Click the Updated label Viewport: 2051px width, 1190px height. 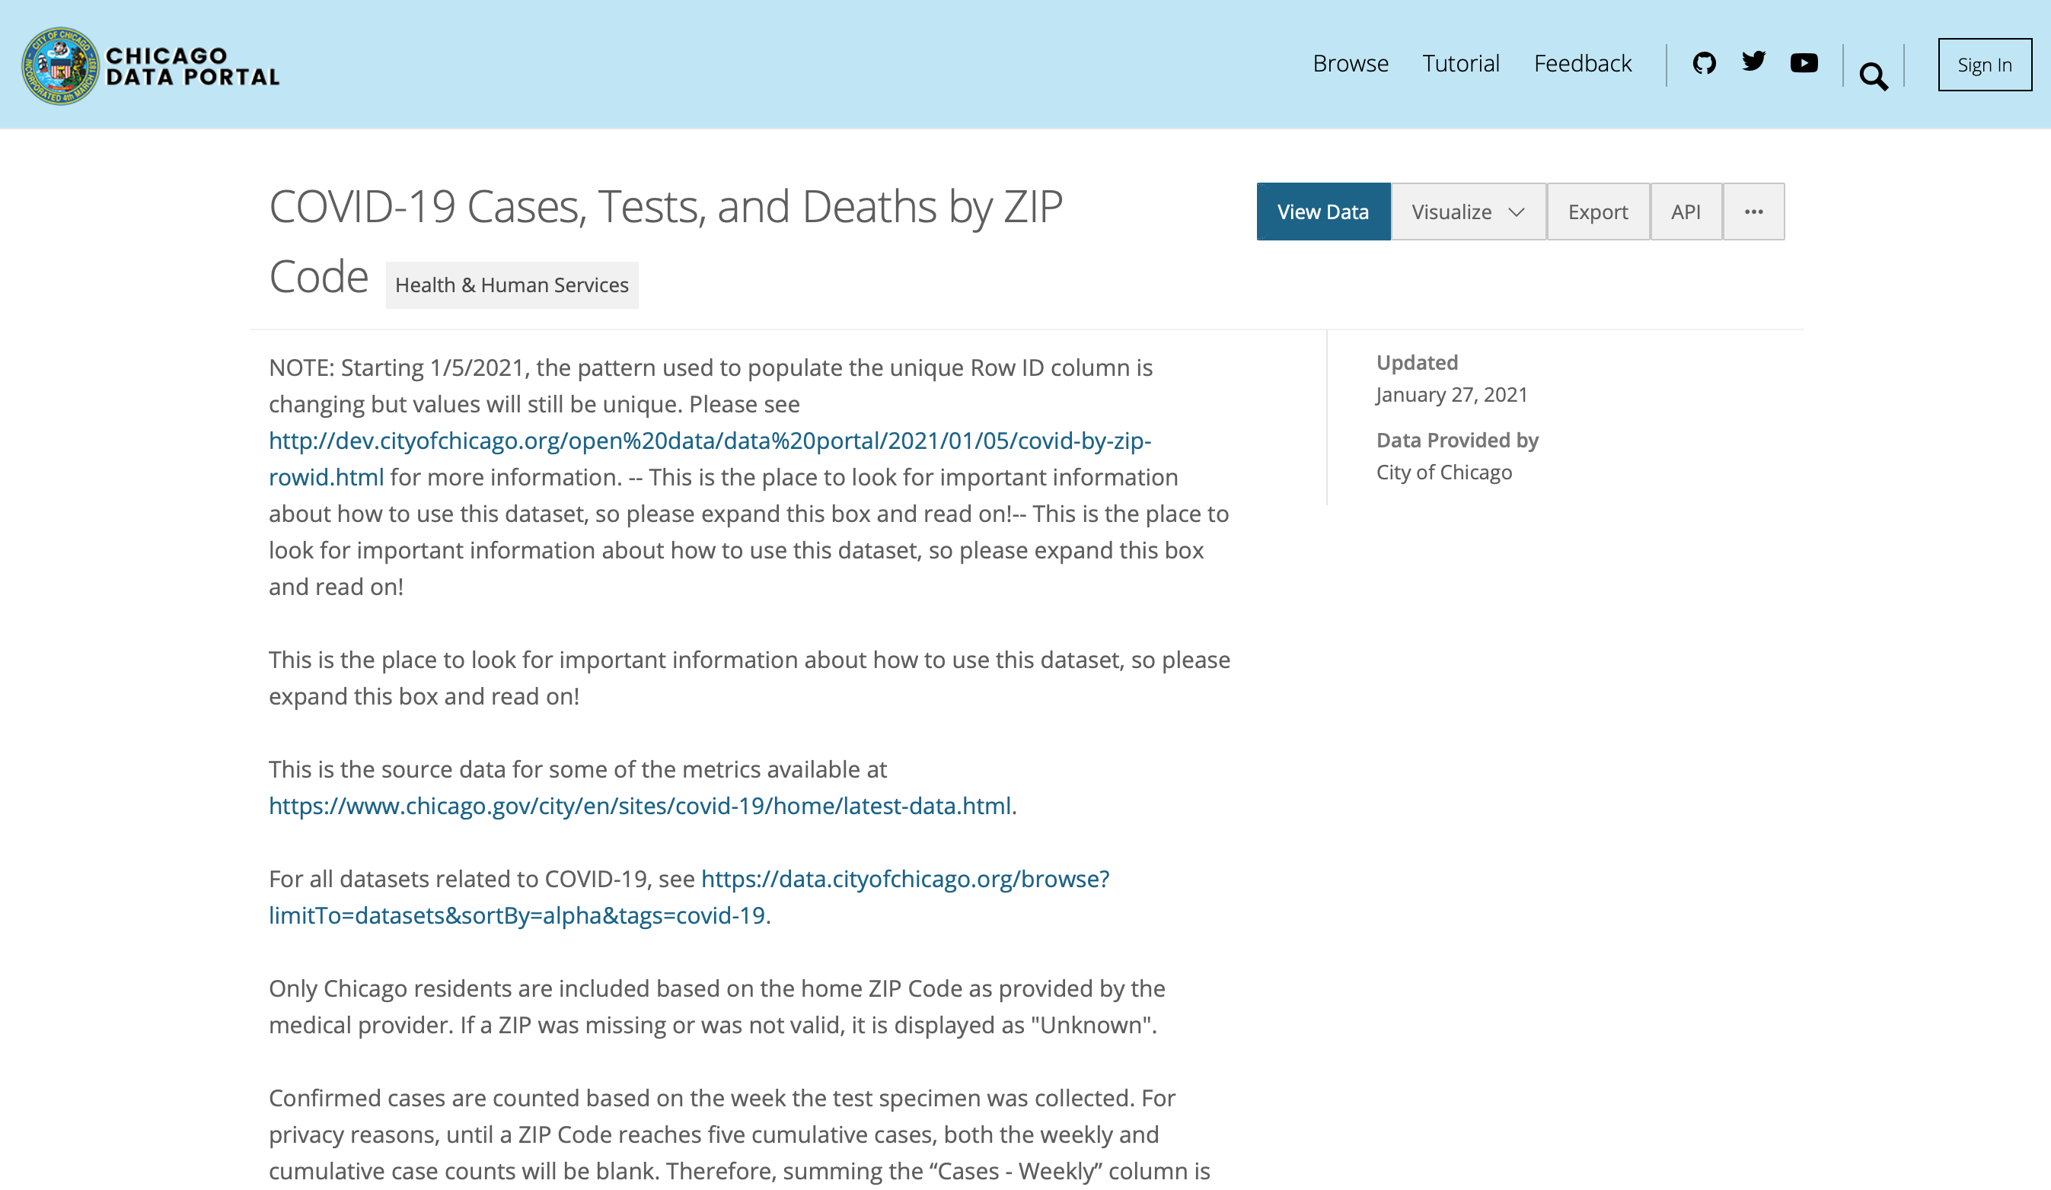click(1416, 362)
